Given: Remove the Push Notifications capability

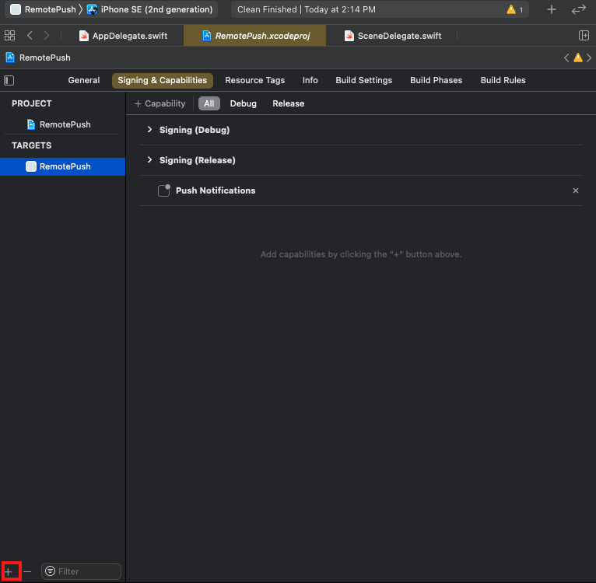Looking at the screenshot, I should (x=576, y=190).
